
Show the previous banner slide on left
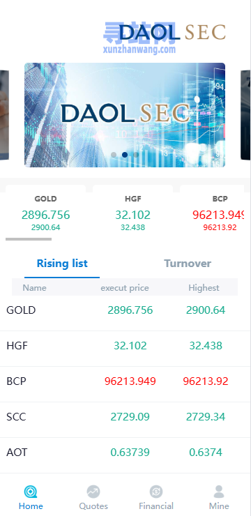pos(4,115)
